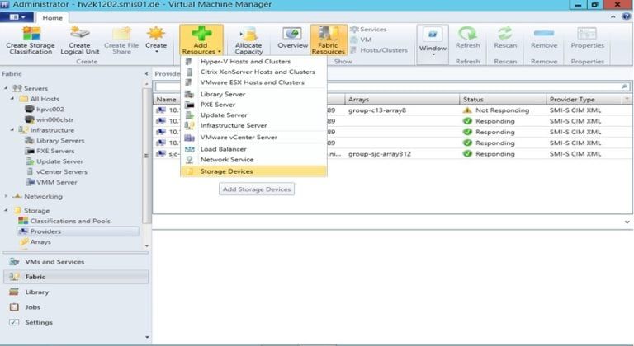Click the group-sjc-array312 cell
The width and height of the screenshot is (634, 346).
tap(379, 154)
